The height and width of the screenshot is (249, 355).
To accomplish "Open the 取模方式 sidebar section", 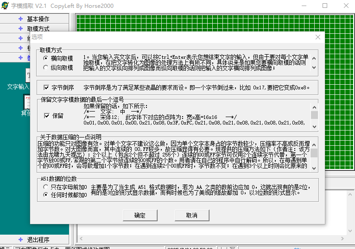I will click(x=38, y=29).
